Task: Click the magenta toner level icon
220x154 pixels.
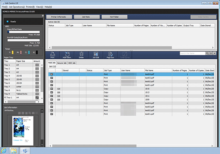Action: pyautogui.click(x=21, y=52)
